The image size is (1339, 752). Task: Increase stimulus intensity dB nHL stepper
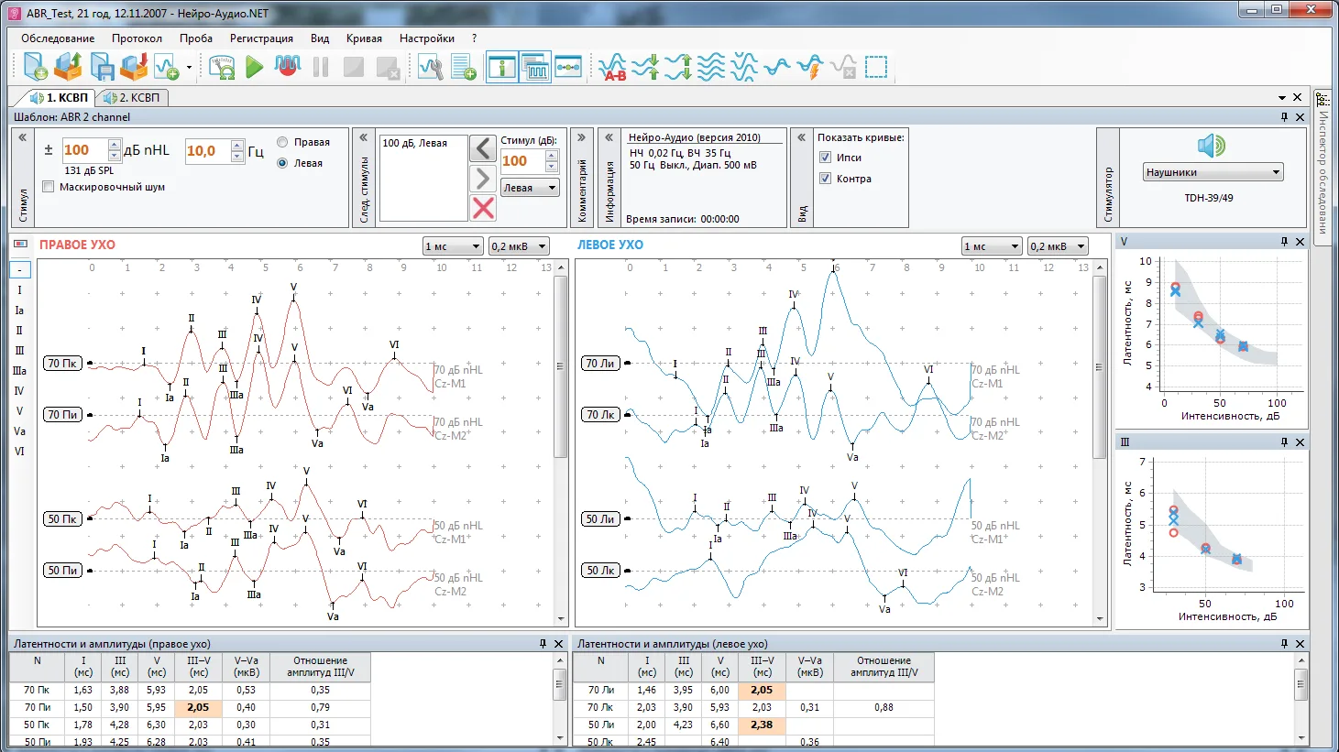(x=115, y=145)
